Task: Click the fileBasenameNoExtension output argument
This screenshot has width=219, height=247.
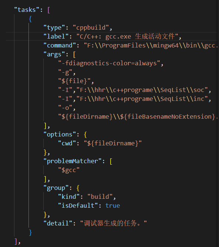Action: coord(138,117)
